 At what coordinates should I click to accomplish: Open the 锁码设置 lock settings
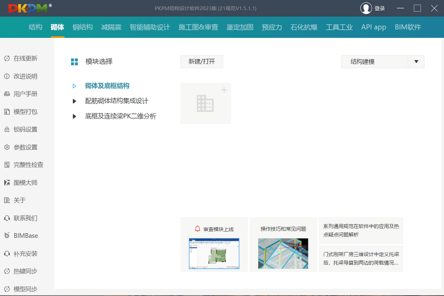point(25,129)
